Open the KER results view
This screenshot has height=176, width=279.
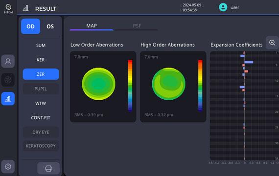pyautogui.click(x=41, y=60)
